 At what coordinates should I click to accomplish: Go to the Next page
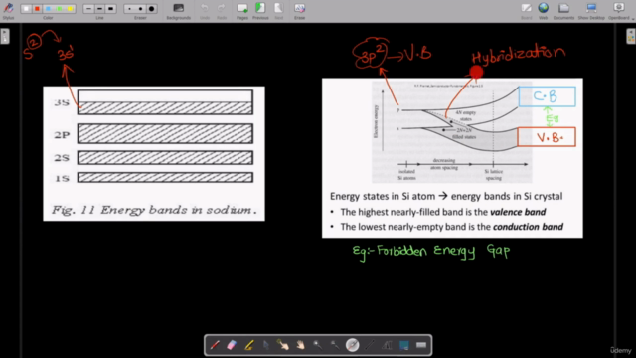(x=278, y=10)
